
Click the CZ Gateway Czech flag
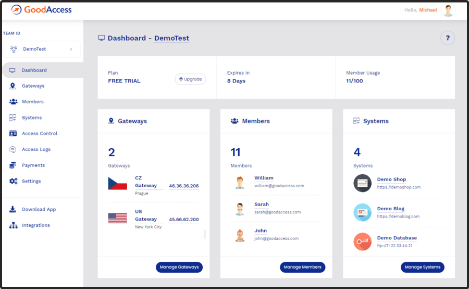117,184
